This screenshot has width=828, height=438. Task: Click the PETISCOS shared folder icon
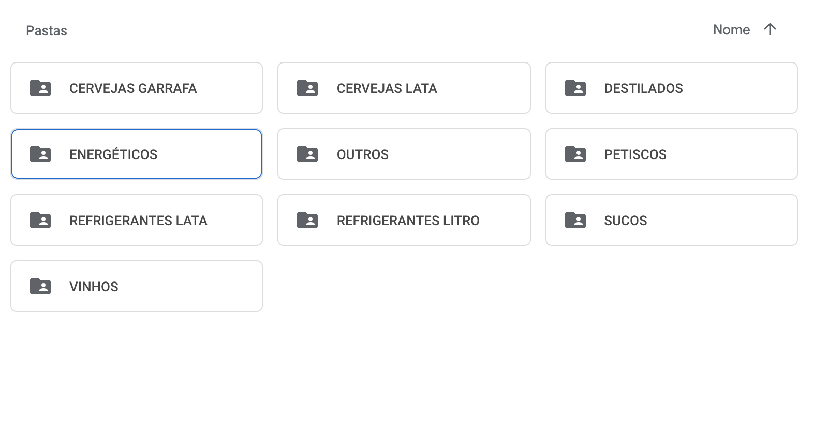click(x=575, y=154)
